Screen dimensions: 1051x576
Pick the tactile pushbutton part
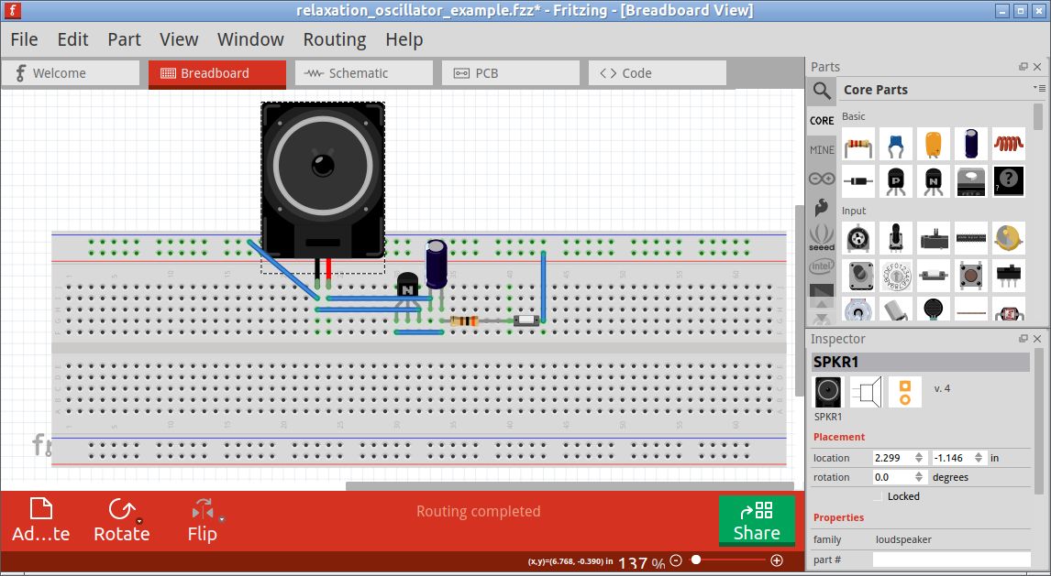(x=970, y=276)
